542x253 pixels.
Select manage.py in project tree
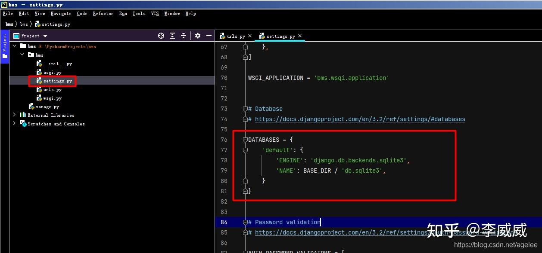44,107
